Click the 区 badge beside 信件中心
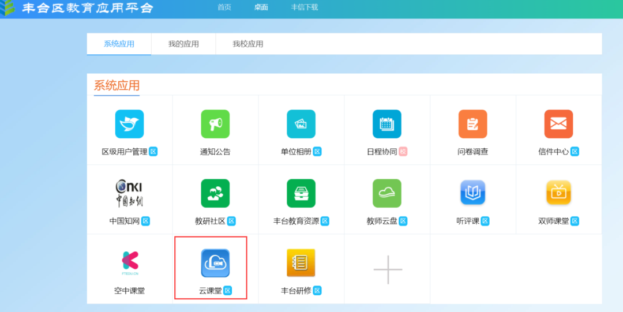 [x=575, y=152]
